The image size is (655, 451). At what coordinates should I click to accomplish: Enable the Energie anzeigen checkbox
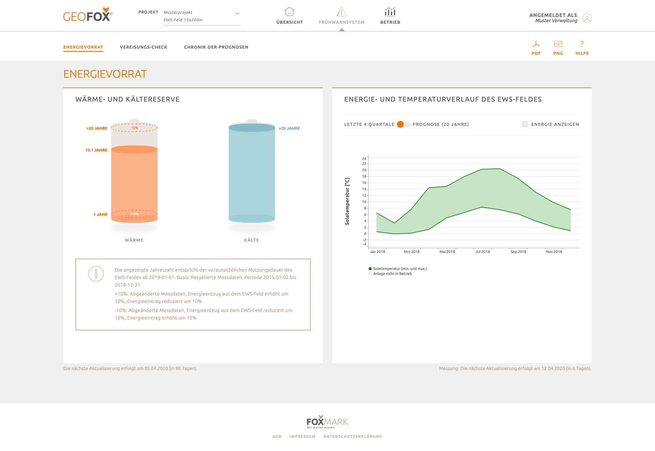click(525, 124)
